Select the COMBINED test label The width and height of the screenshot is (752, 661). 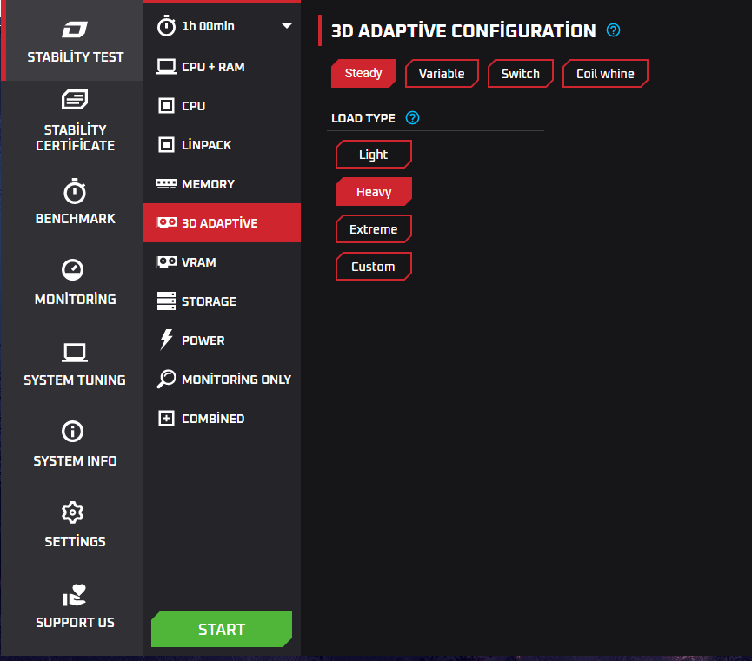click(x=213, y=419)
